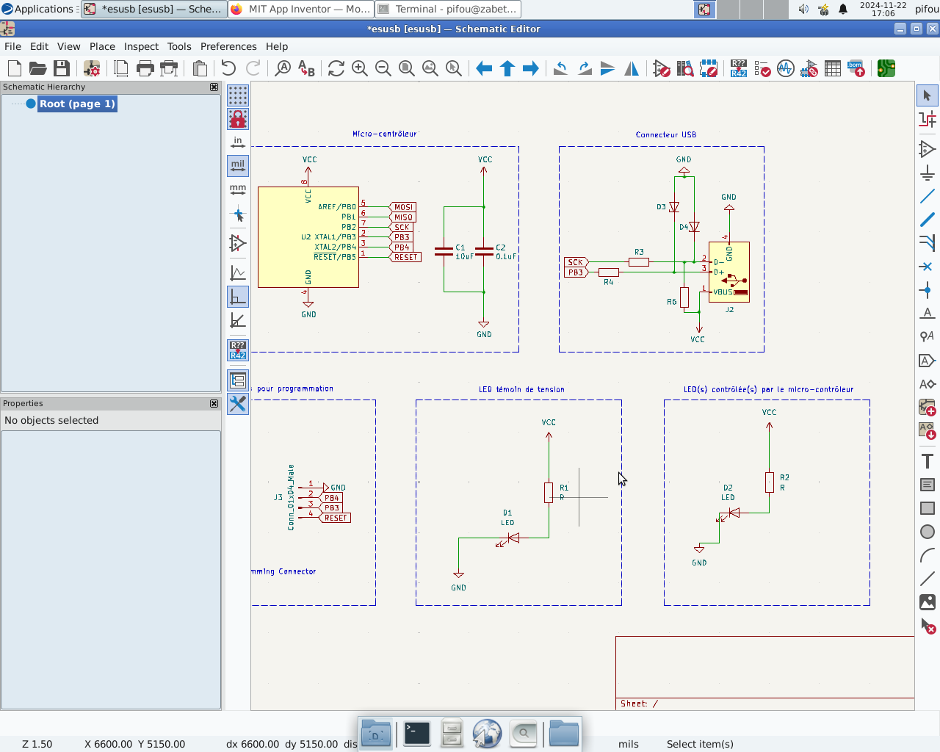The image size is (940, 752).
Task: Open the Symbol Editor icon
Action: click(x=662, y=68)
